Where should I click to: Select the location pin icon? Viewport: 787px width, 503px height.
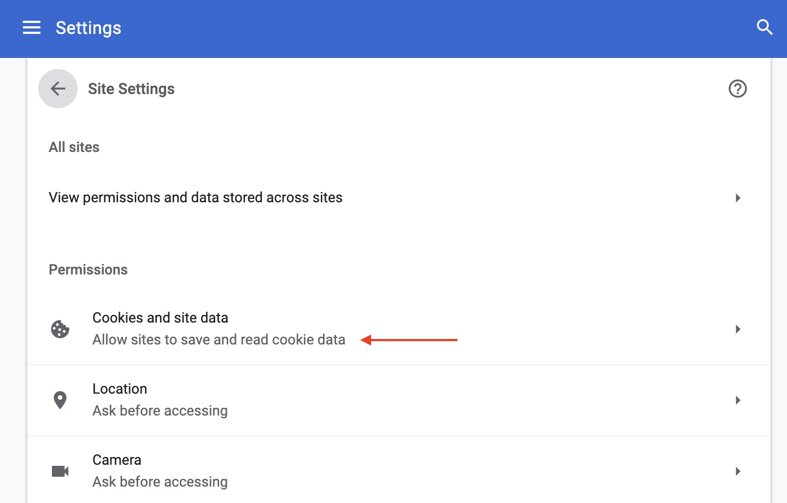(x=60, y=400)
